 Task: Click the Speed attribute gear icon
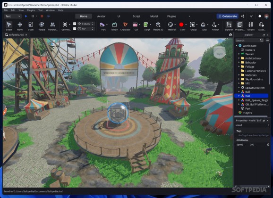[268, 145]
